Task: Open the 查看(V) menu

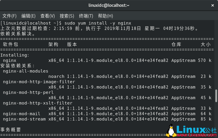Action: pyautogui.click(x=48, y=16)
